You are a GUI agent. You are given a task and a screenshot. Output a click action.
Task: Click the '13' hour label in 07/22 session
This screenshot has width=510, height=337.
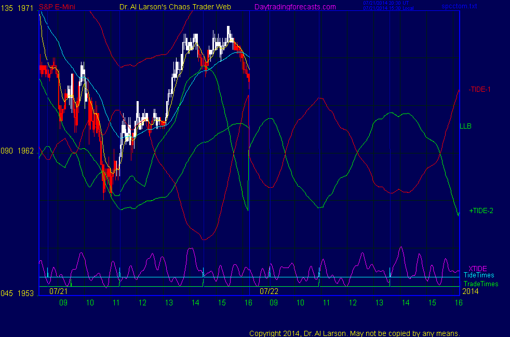pos(379,303)
